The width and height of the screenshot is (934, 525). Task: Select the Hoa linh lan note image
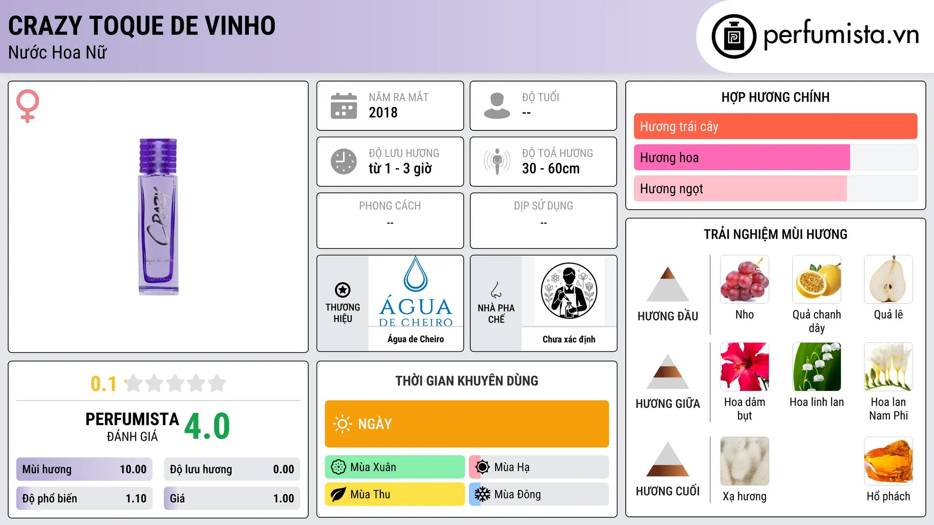coord(817,367)
